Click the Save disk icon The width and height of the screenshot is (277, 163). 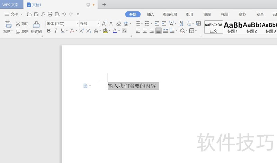(x=36, y=14)
